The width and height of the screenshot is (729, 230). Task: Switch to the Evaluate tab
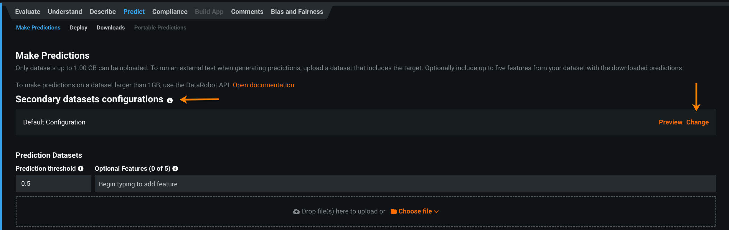28,12
